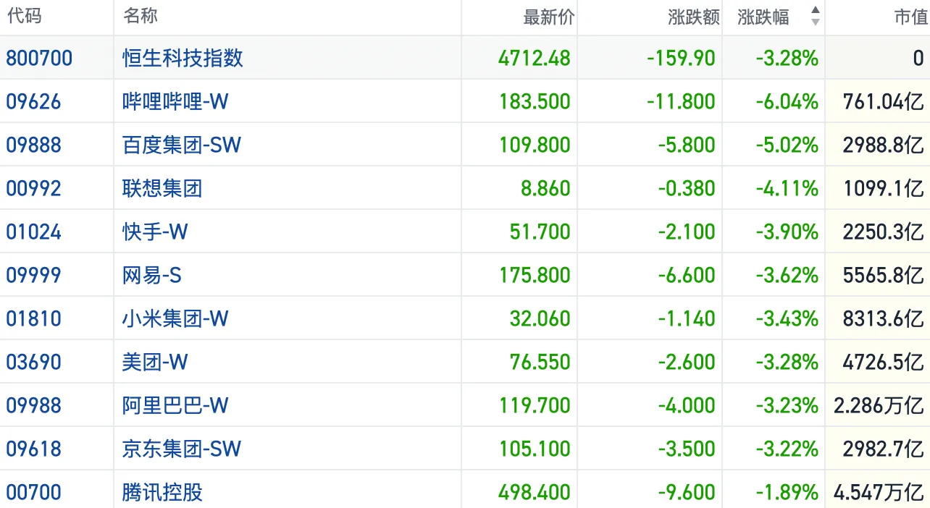Viewport: 930px width, 508px height.
Task: Select the 百度集团-SW stock name
Action: click(x=181, y=145)
